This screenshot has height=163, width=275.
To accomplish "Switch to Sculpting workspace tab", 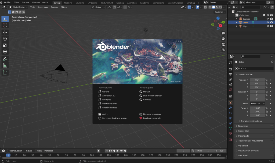I will (80, 3).
